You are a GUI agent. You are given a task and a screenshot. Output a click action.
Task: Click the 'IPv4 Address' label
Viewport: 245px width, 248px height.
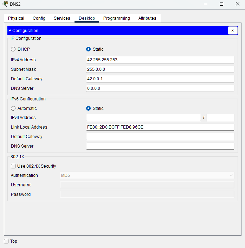[23, 60]
